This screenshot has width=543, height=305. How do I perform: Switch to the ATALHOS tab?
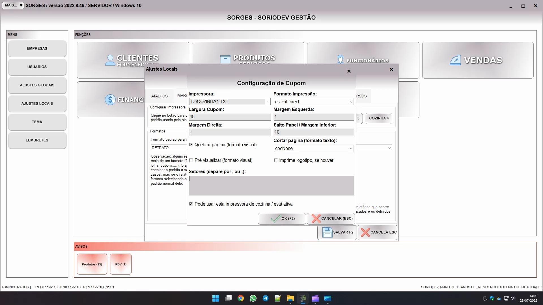(159, 96)
